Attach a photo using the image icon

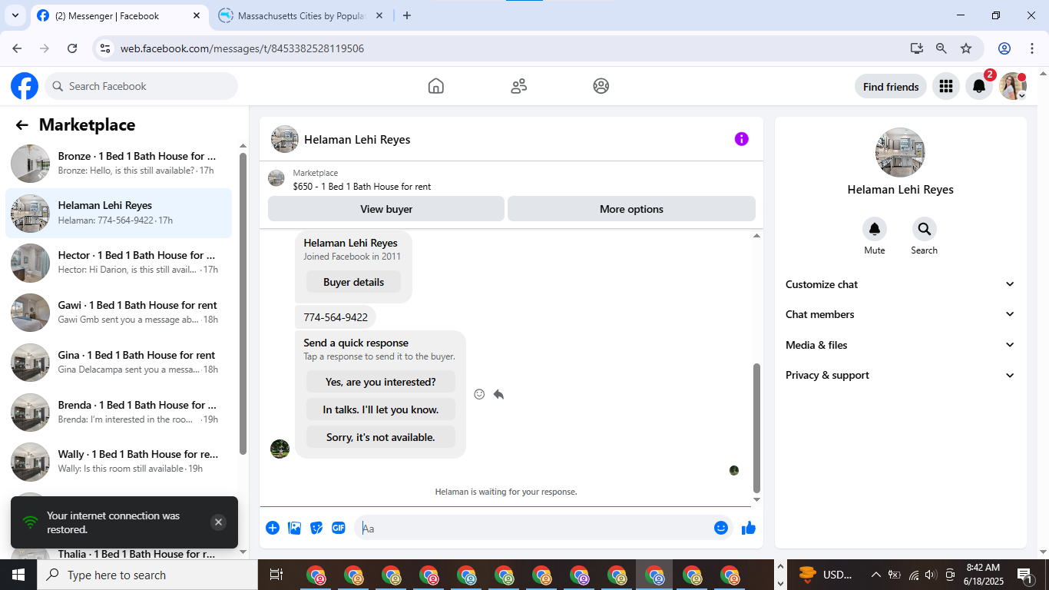[x=294, y=528]
